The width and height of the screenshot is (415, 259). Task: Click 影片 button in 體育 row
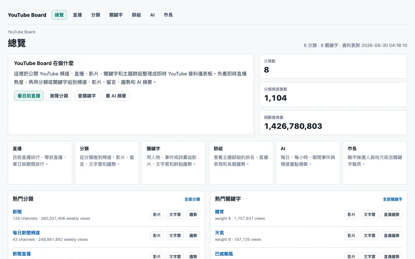[351, 215]
